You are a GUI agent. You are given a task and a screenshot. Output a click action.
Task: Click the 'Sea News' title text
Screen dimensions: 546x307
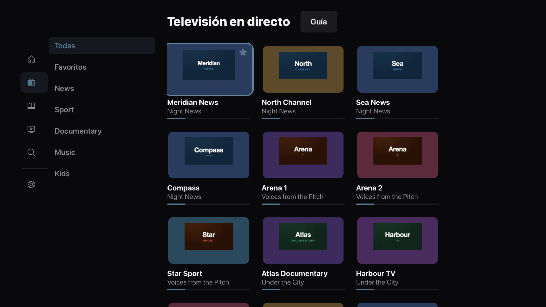(x=373, y=102)
